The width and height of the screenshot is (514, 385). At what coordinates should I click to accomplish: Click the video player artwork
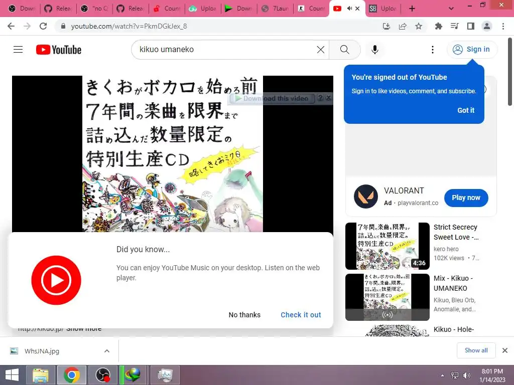point(173,154)
